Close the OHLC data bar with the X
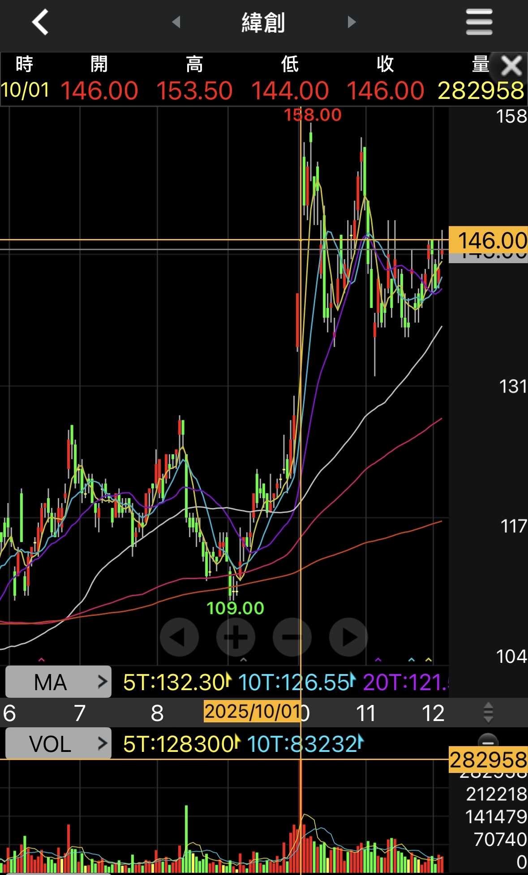 (511, 66)
